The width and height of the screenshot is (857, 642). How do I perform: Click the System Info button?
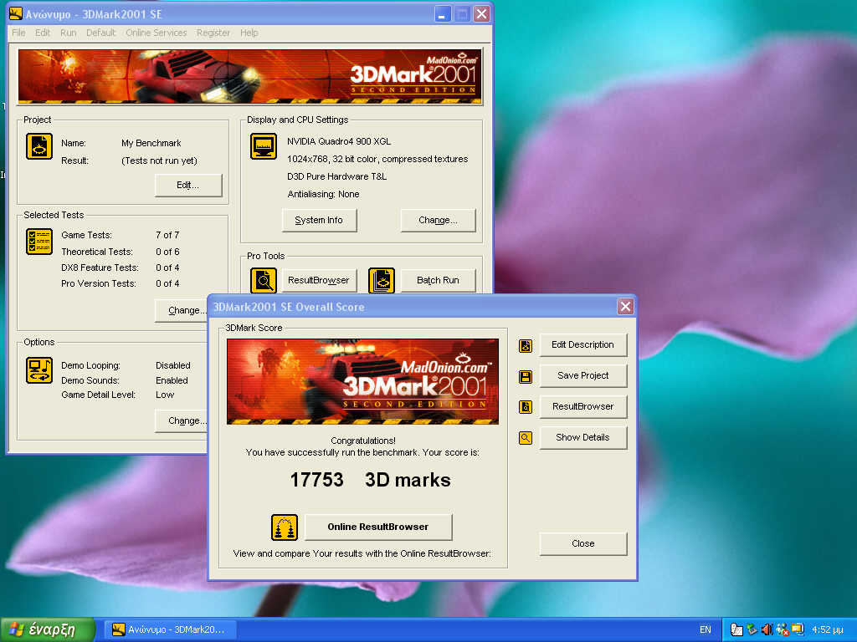point(319,220)
